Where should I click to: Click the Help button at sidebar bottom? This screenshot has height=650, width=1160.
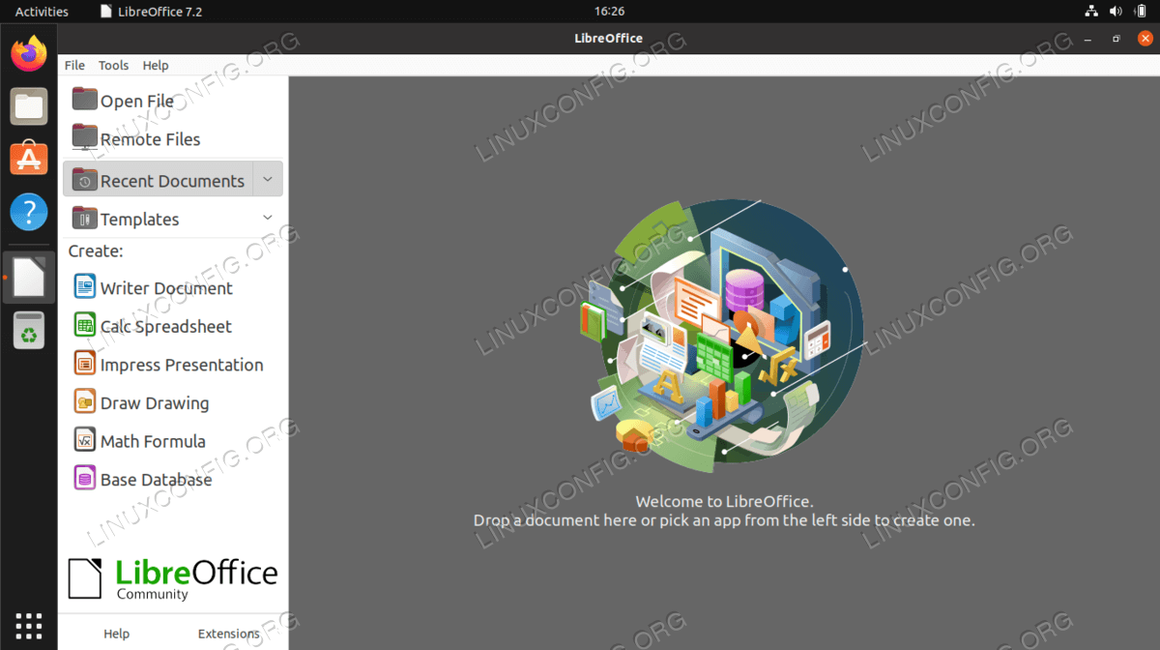click(116, 634)
